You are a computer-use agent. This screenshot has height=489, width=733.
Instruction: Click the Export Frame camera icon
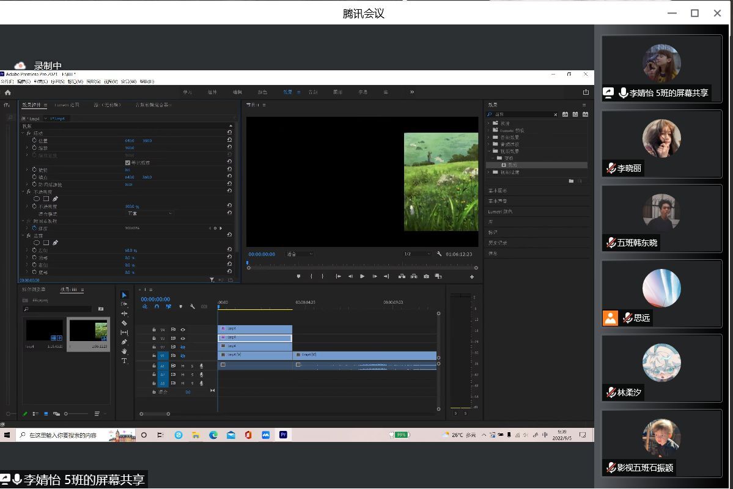pyautogui.click(x=426, y=276)
